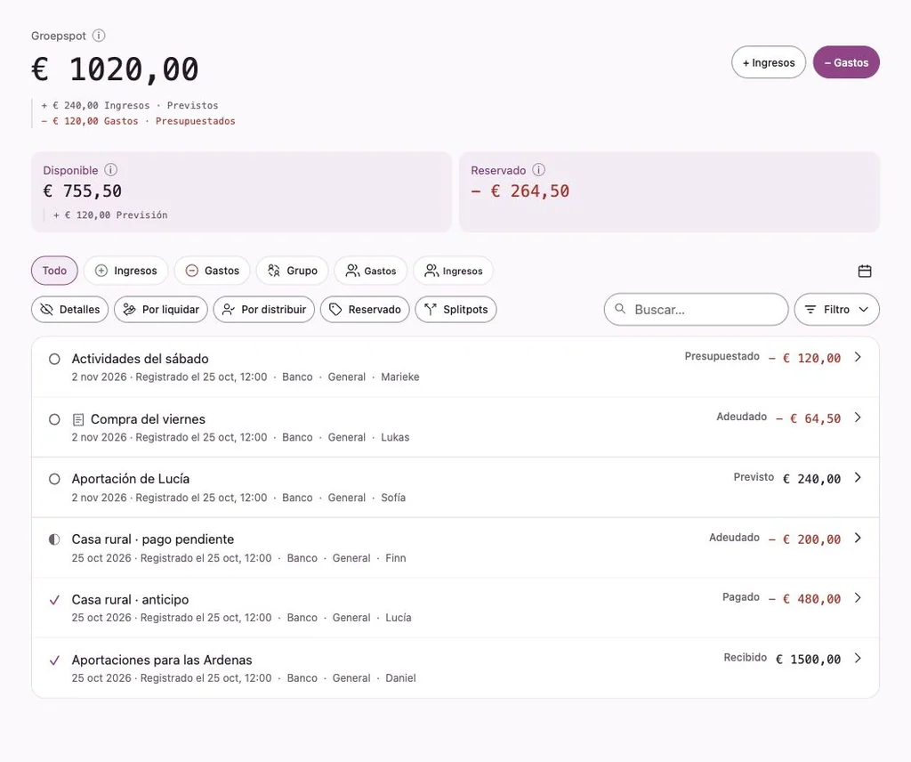Click receipt icon on Compra del viernes
911x762 pixels.
point(78,419)
